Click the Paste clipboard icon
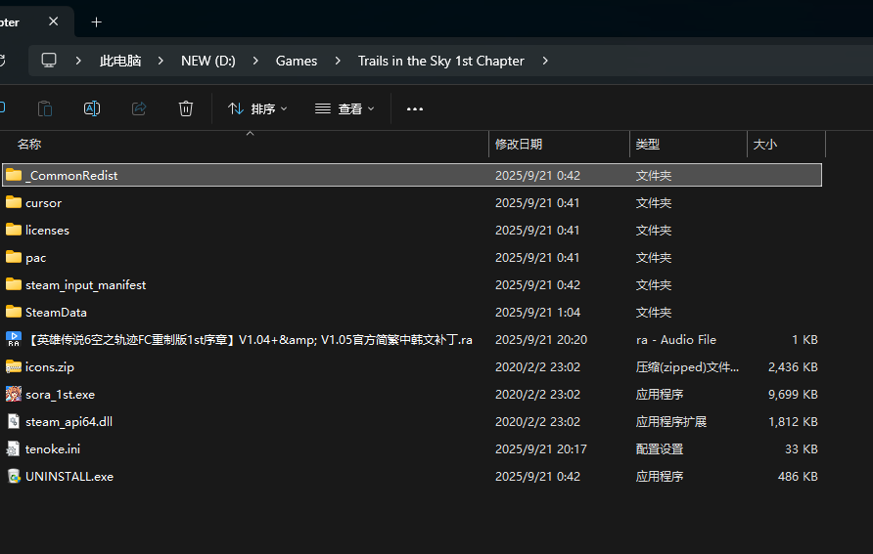Screen dimensions: 873x554 45,108
